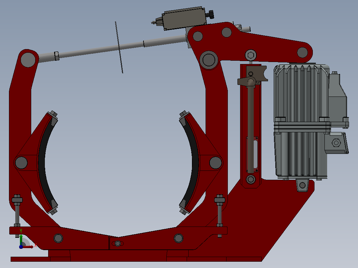Select the finned electric thruster motor body
358x268 pixels.
[x=302, y=122]
